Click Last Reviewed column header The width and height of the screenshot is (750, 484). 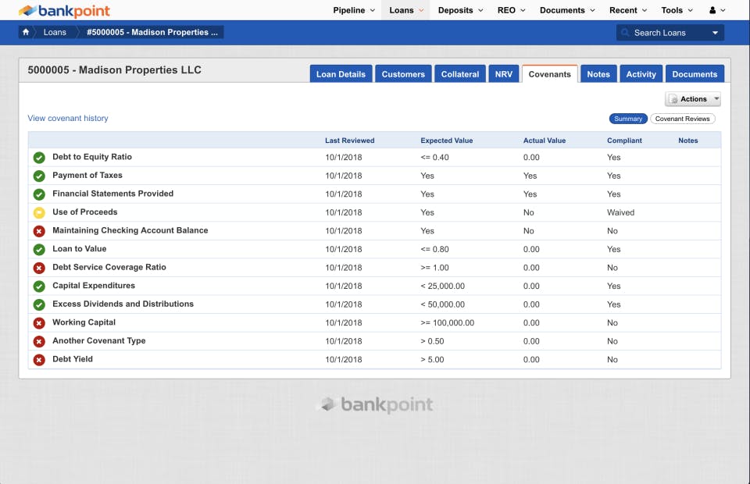pyautogui.click(x=350, y=141)
